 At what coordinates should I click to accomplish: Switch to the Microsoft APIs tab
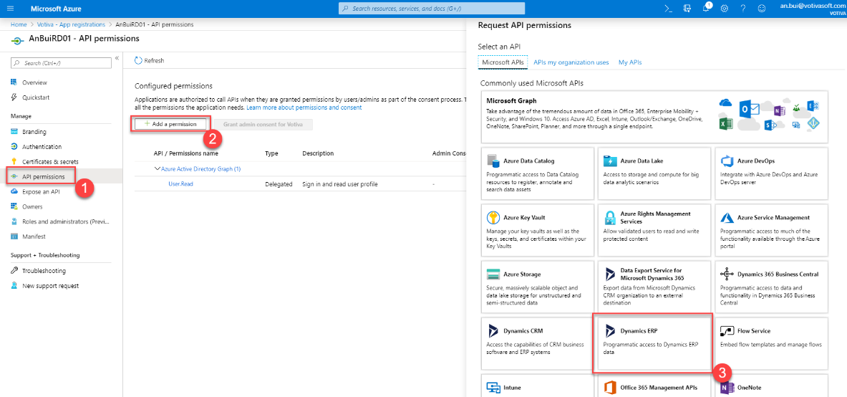click(x=503, y=62)
